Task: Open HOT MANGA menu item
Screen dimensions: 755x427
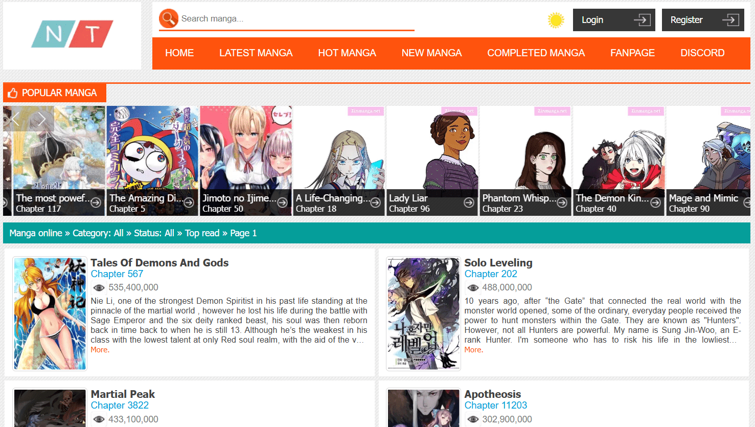Action: (347, 53)
